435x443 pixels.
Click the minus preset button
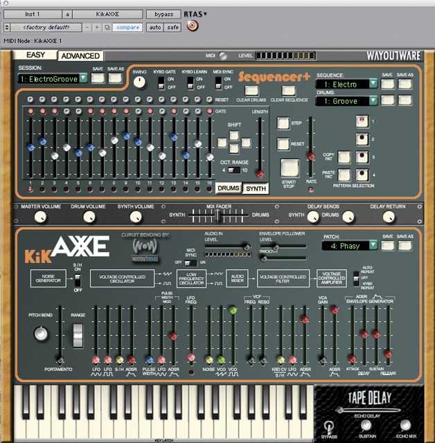(87, 28)
